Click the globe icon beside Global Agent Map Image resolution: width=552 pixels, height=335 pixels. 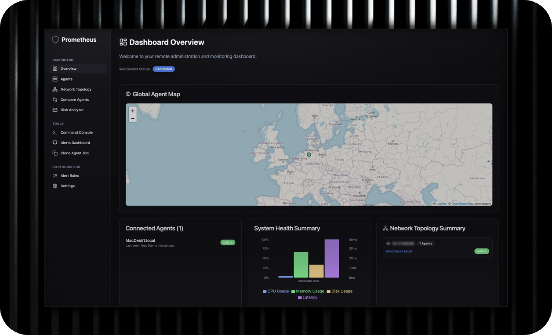coord(128,94)
